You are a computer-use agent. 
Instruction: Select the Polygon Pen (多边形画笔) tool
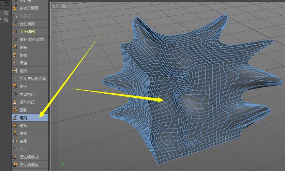tap(29, 8)
